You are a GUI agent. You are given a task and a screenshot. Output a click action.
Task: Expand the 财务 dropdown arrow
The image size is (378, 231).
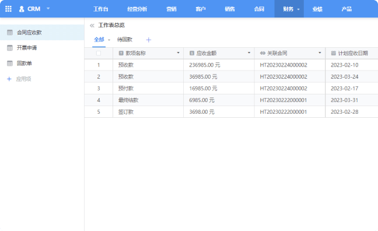point(299,9)
